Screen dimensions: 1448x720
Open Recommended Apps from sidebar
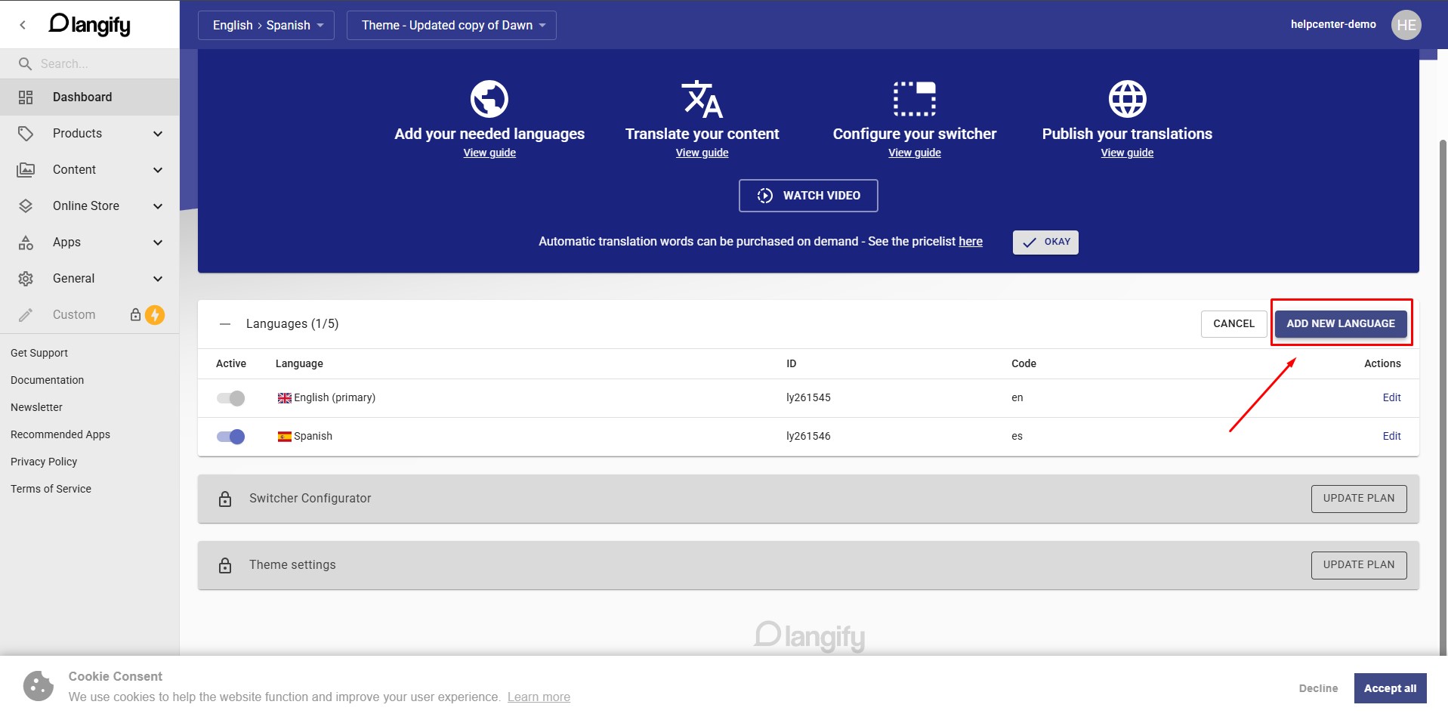(60, 434)
